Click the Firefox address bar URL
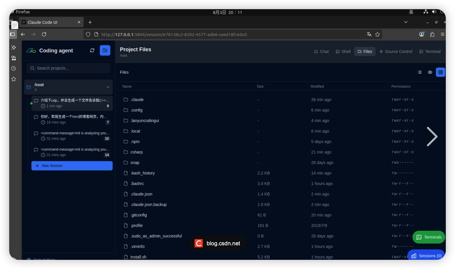This screenshot has width=455, height=269. 174,34
